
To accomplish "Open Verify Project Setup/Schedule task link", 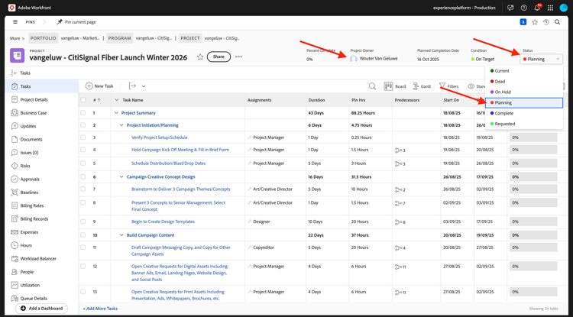I will (160, 137).
